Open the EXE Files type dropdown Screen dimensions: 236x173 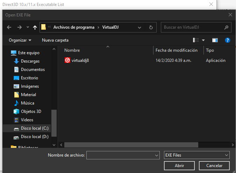point(196,155)
